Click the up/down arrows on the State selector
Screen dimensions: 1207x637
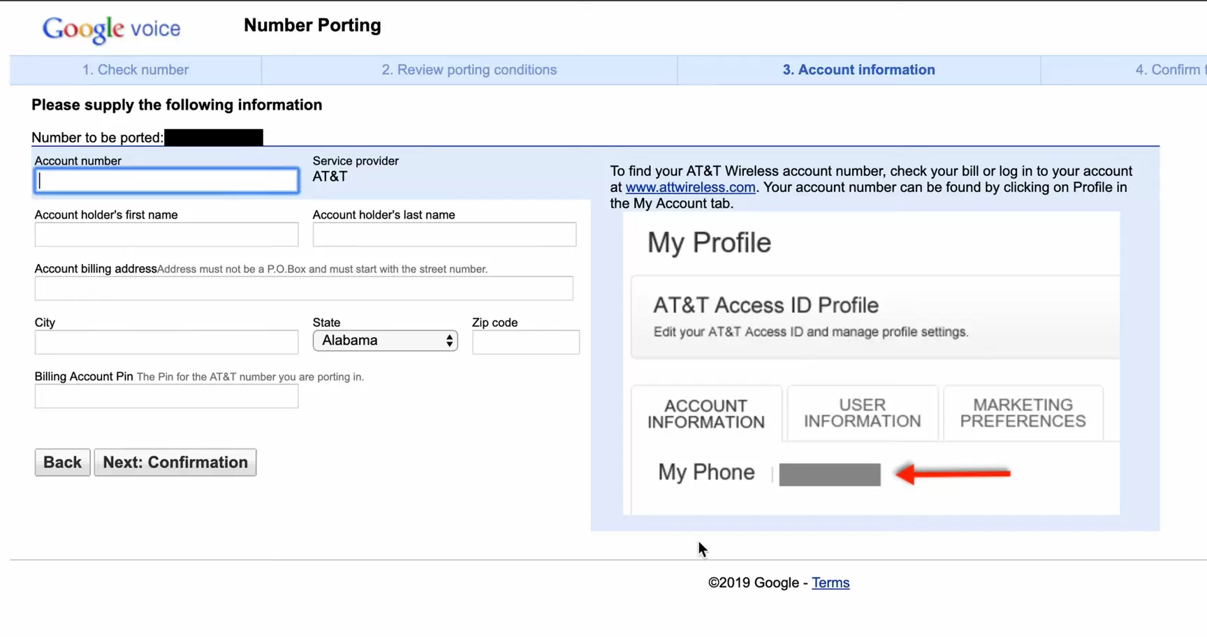point(449,340)
